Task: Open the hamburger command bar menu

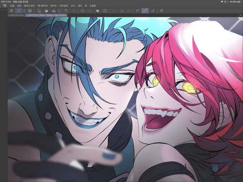Action: click(11, 11)
